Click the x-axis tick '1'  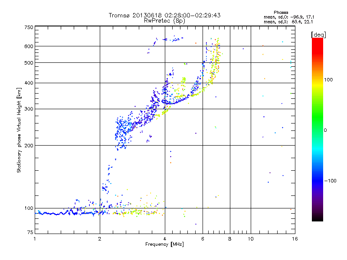point(35,239)
